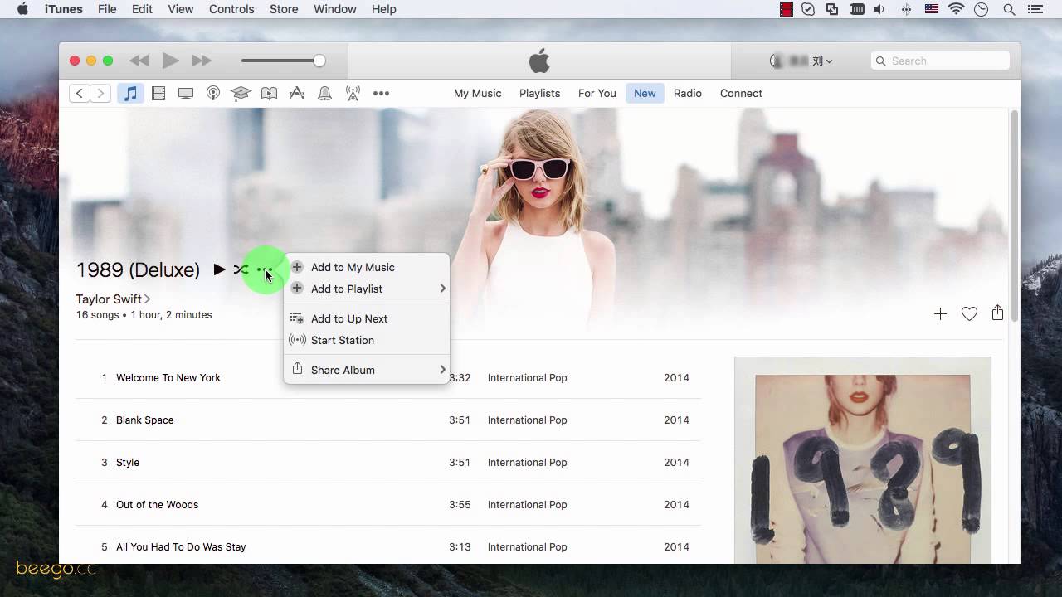Image resolution: width=1062 pixels, height=597 pixels.
Task: Select the New tab
Action: (645, 93)
